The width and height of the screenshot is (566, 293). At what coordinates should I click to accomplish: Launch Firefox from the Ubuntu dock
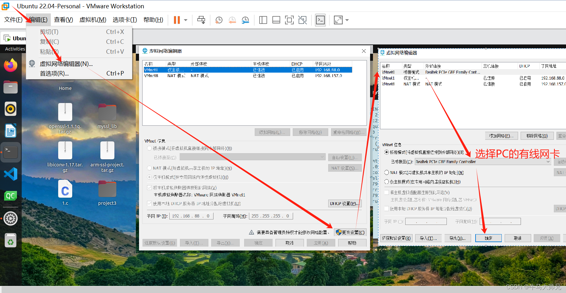pyautogui.click(x=11, y=65)
